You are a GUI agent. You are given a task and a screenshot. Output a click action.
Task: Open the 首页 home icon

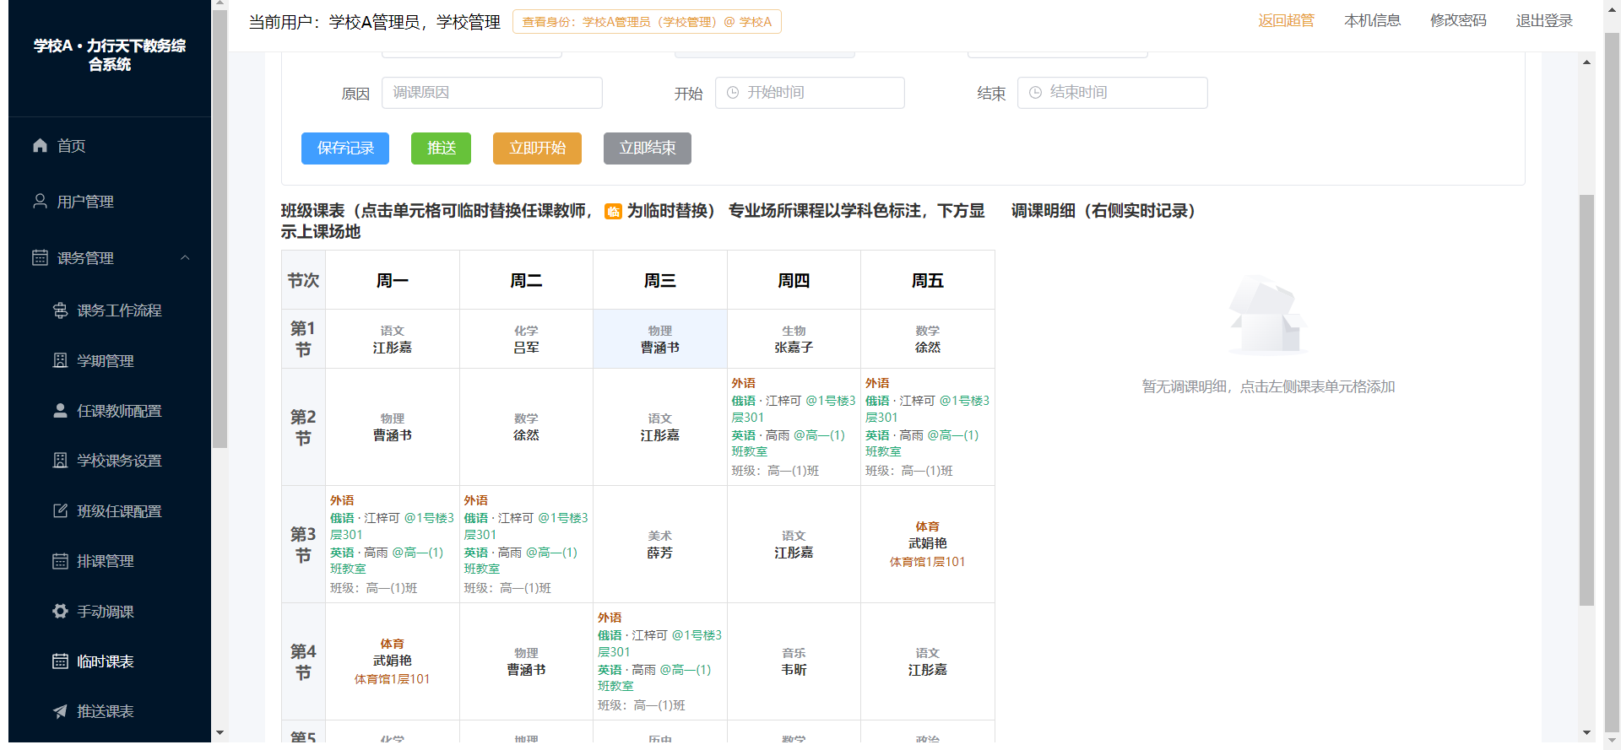pyautogui.click(x=40, y=145)
